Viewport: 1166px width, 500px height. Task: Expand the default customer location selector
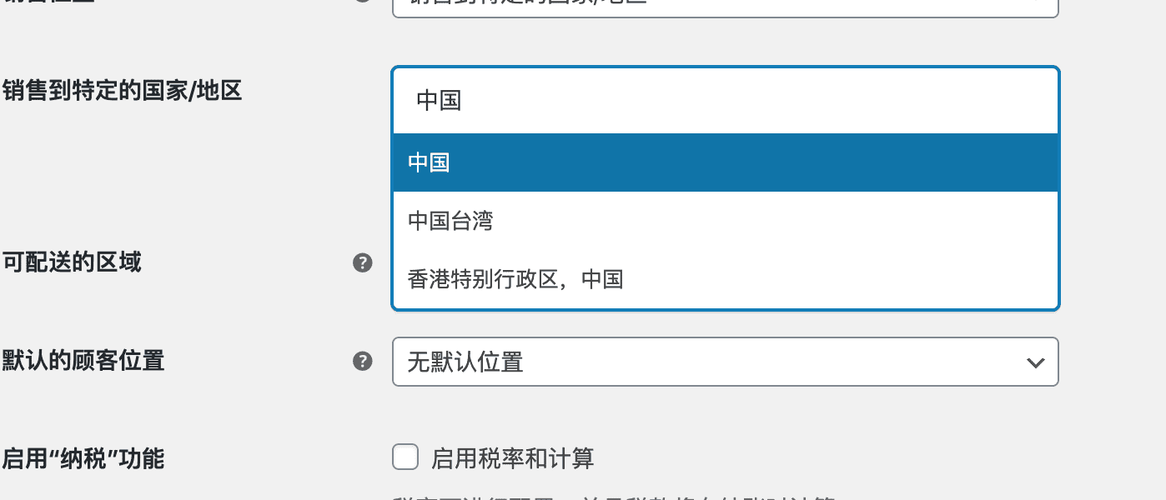point(725,362)
